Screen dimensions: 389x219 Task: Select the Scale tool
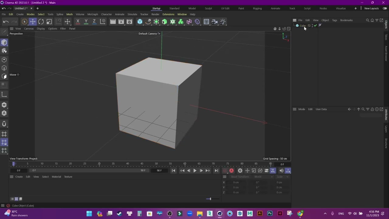point(49,22)
